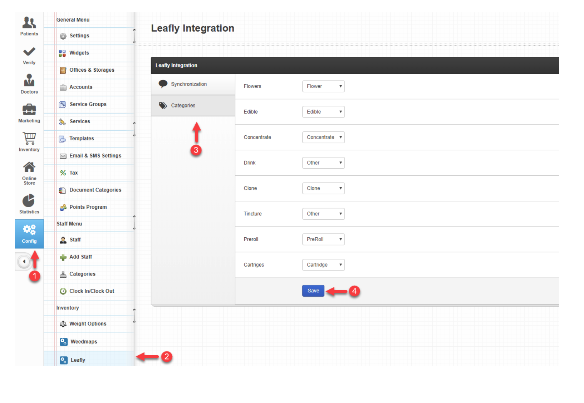Save the Leafly category mapping

(x=313, y=291)
